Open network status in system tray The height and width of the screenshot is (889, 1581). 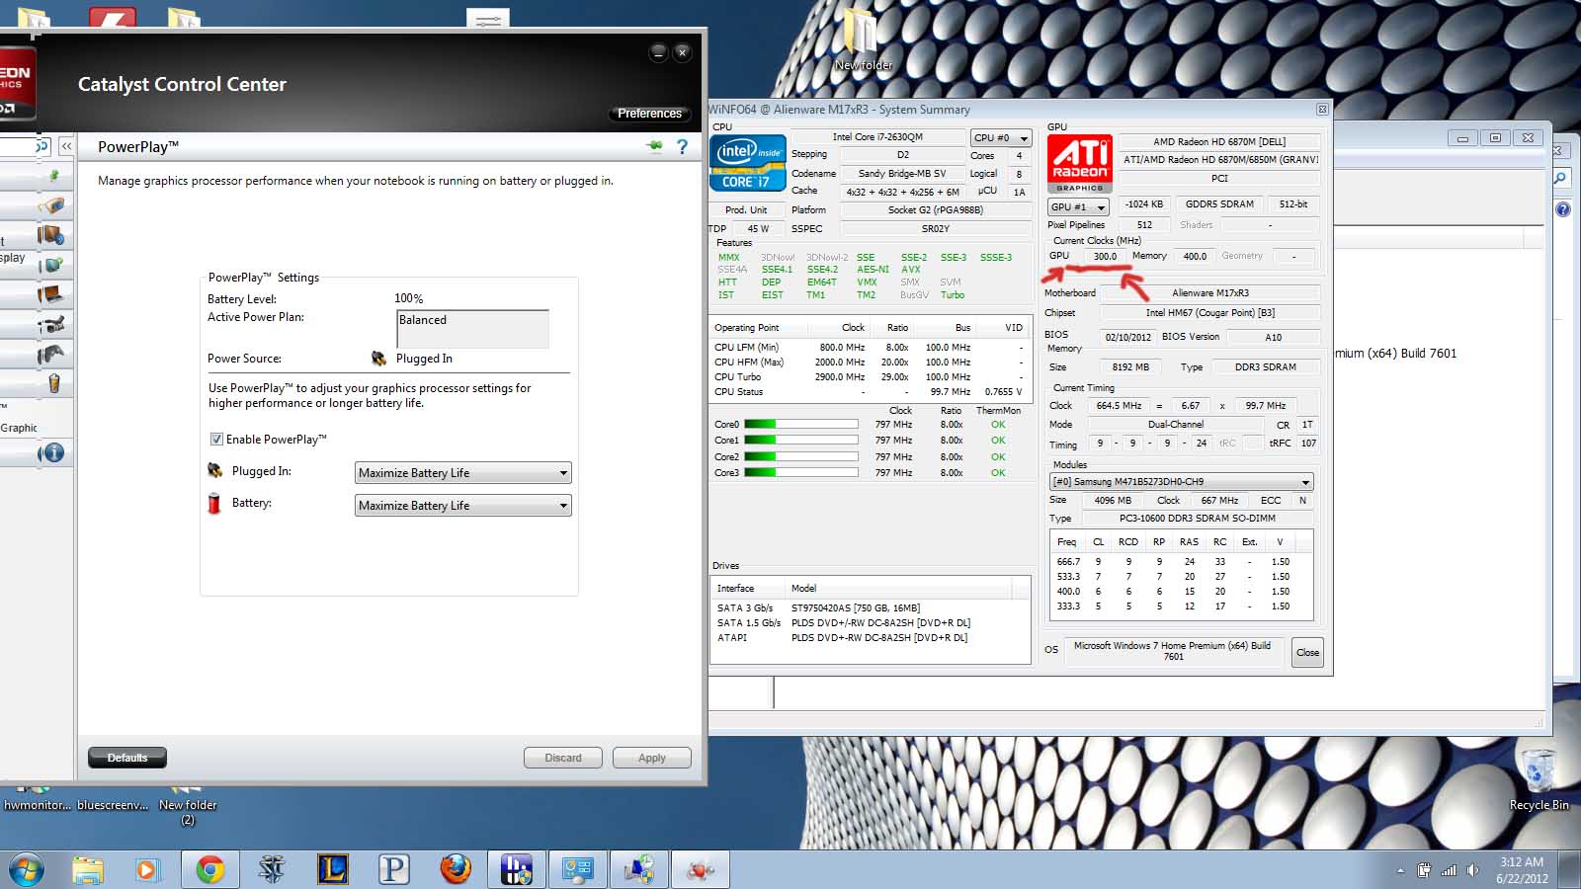[x=1449, y=870]
